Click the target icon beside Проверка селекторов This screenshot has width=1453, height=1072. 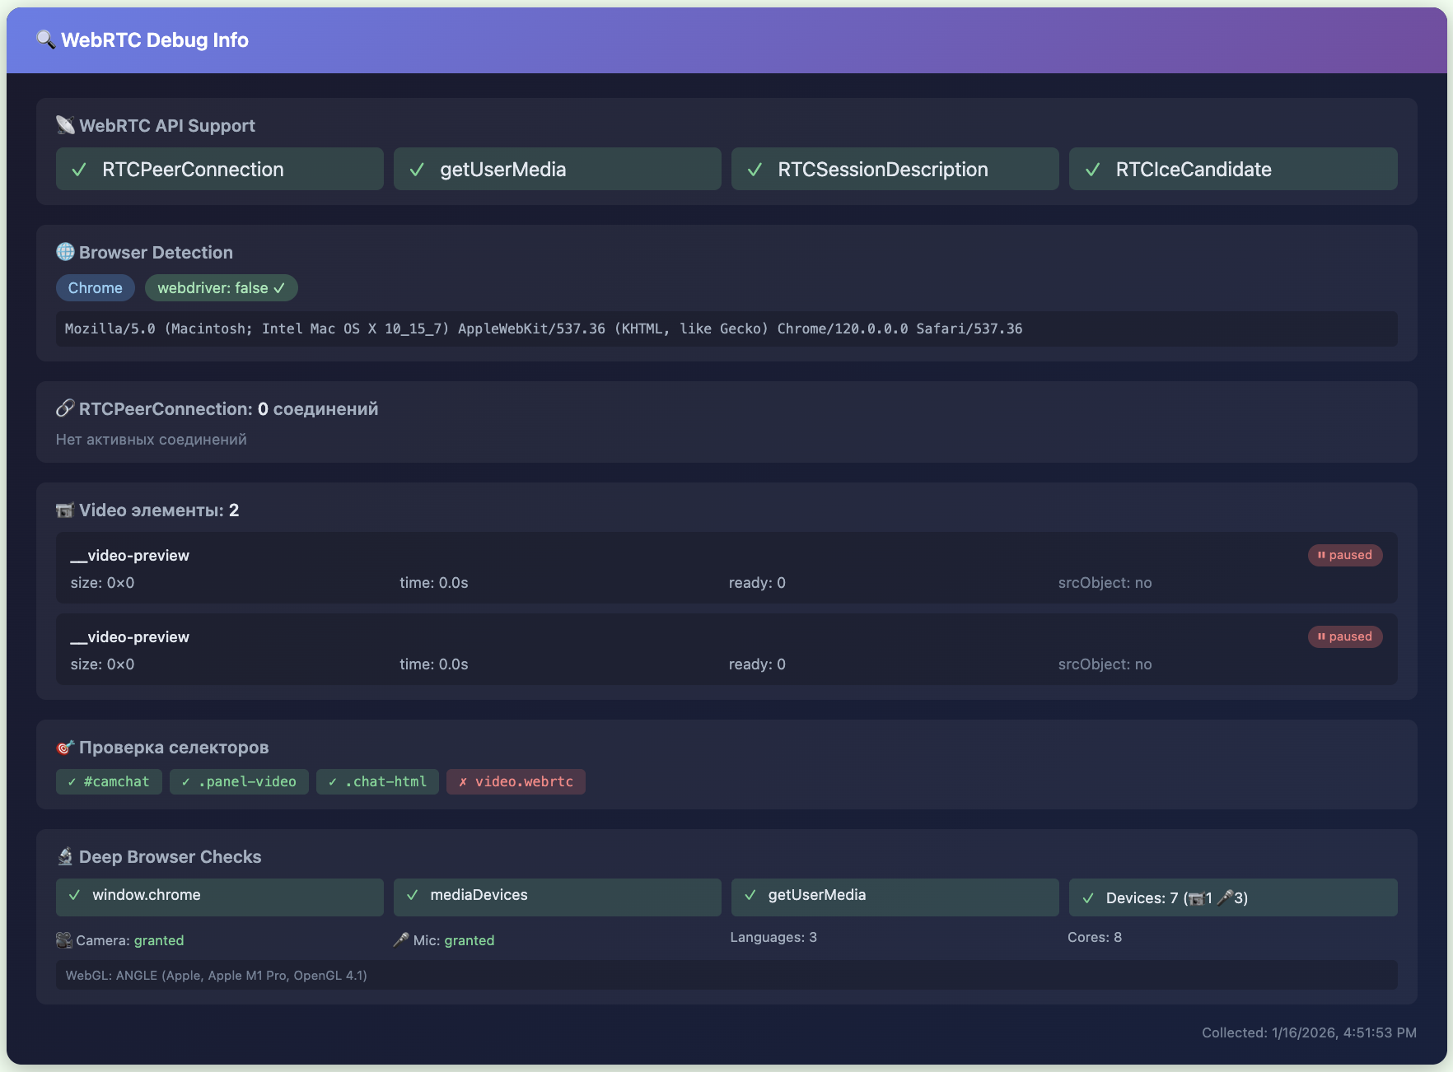pos(65,748)
